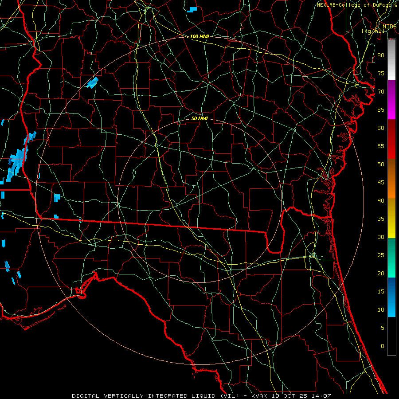Click the NIDS label
The width and height of the screenshot is (399, 399).
(x=389, y=27)
